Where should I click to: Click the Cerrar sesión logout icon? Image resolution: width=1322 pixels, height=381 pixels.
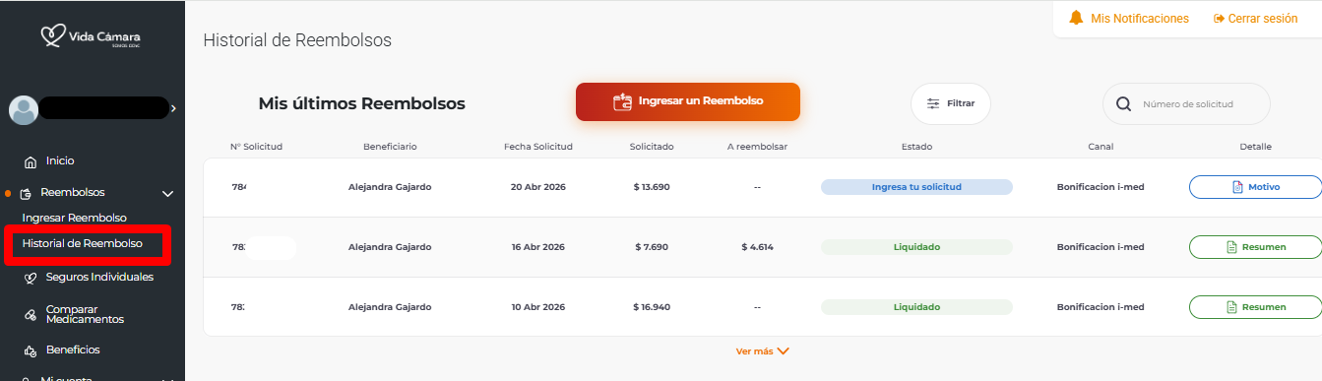pos(1219,19)
